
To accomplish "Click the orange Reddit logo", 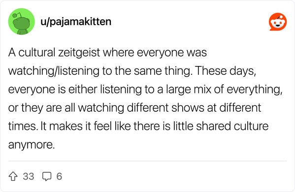I will click(278, 22).
